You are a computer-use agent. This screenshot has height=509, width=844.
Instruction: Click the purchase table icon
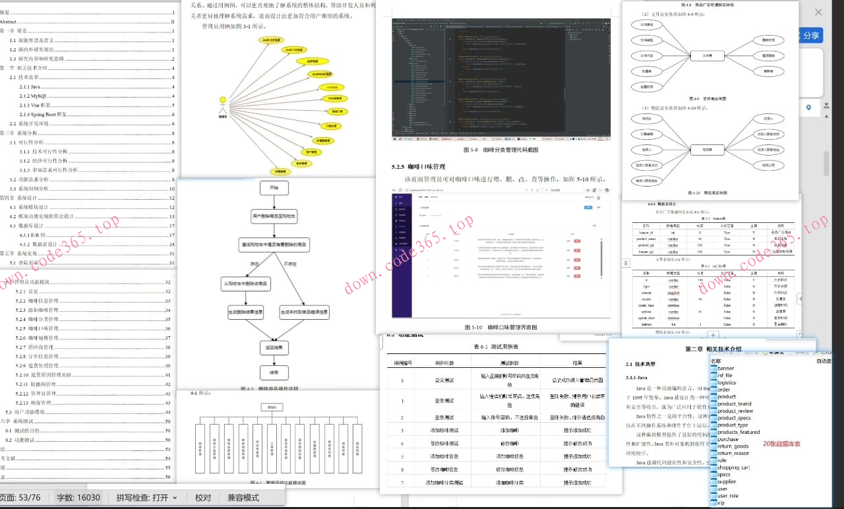[x=713, y=439]
